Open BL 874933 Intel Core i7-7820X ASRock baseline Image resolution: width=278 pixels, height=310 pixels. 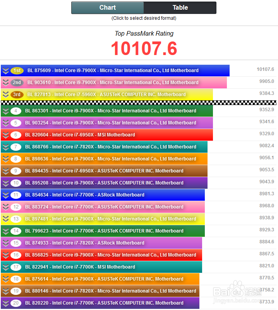(85, 243)
